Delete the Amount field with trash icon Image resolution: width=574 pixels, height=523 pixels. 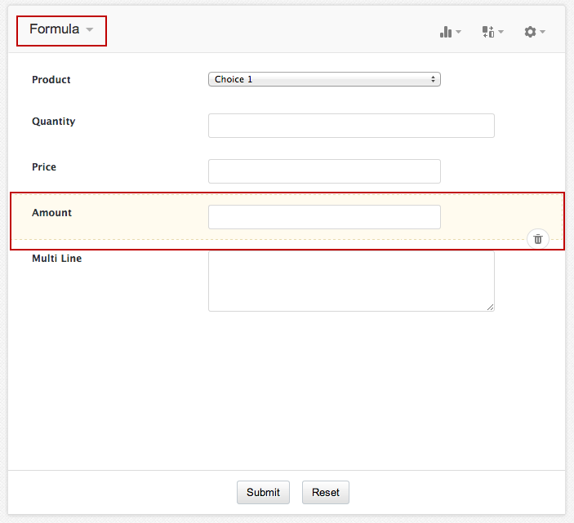click(538, 239)
